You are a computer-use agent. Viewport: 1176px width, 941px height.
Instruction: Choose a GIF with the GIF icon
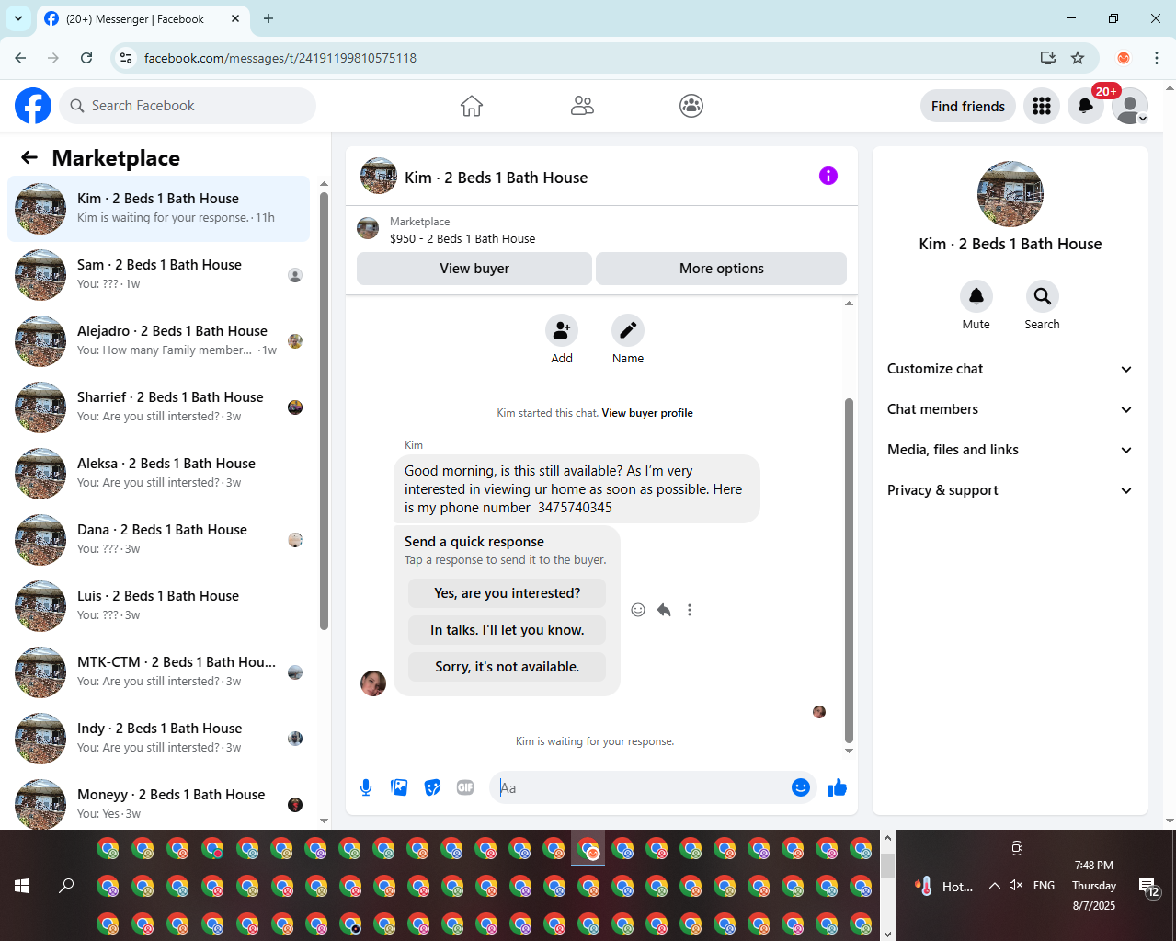[465, 787]
